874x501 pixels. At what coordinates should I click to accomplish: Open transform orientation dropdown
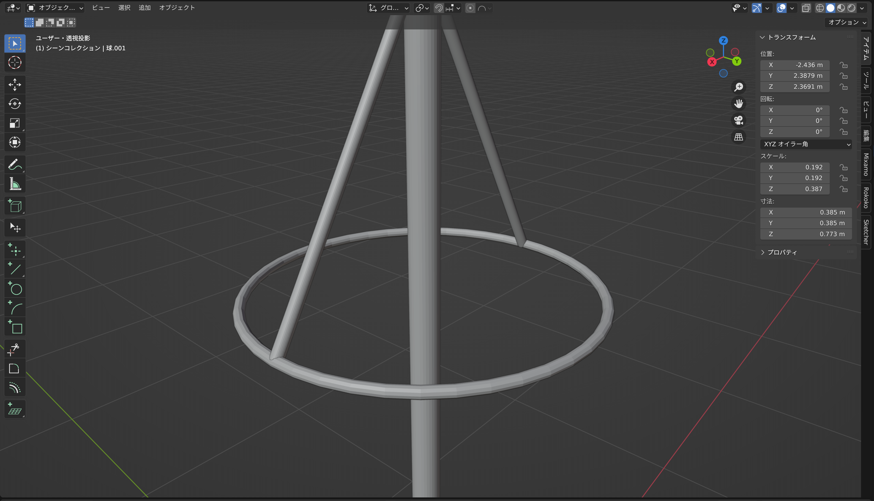pyautogui.click(x=389, y=8)
